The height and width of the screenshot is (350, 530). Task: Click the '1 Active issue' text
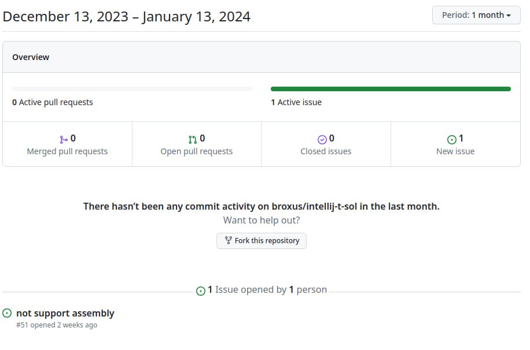296,102
